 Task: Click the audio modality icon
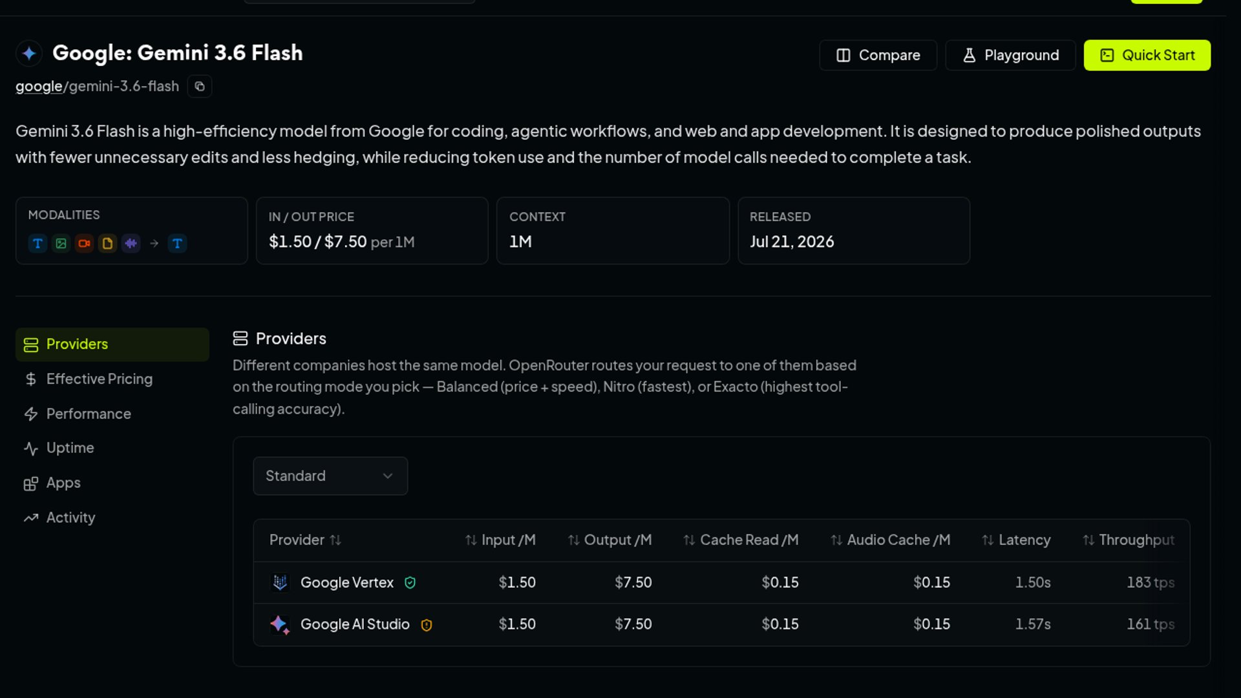click(131, 244)
